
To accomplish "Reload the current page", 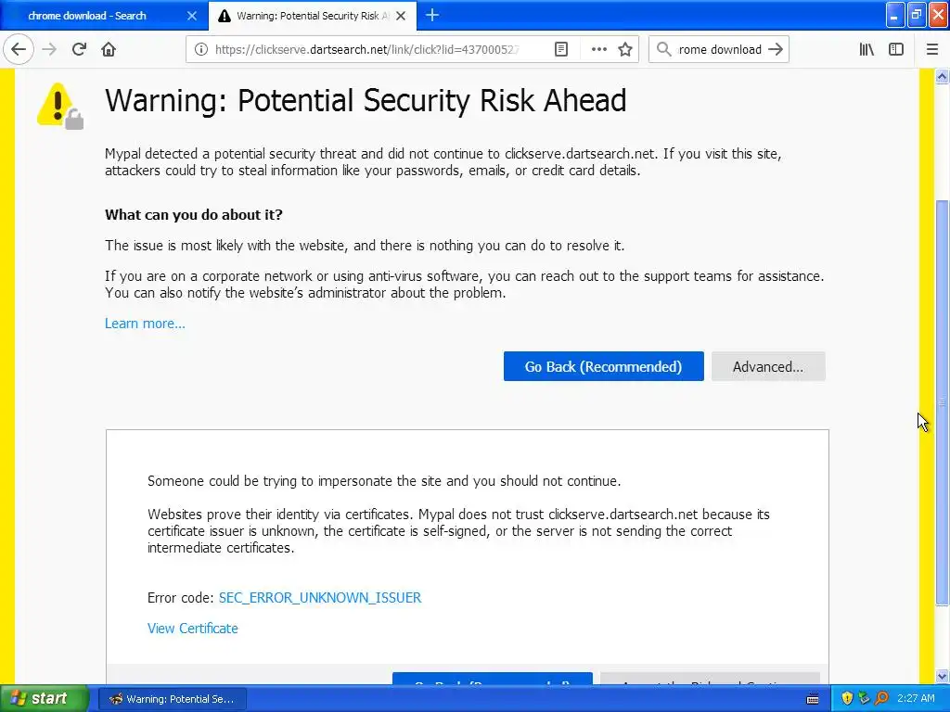I will click(80, 49).
